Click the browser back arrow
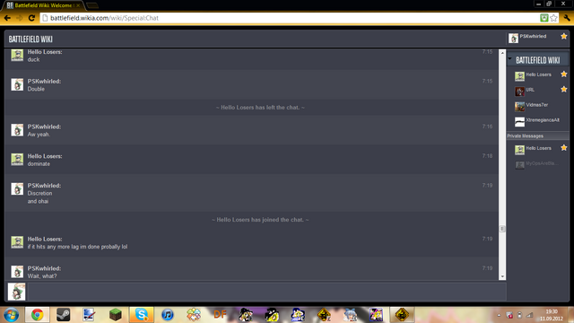This screenshot has width=574, height=323. pos(7,18)
